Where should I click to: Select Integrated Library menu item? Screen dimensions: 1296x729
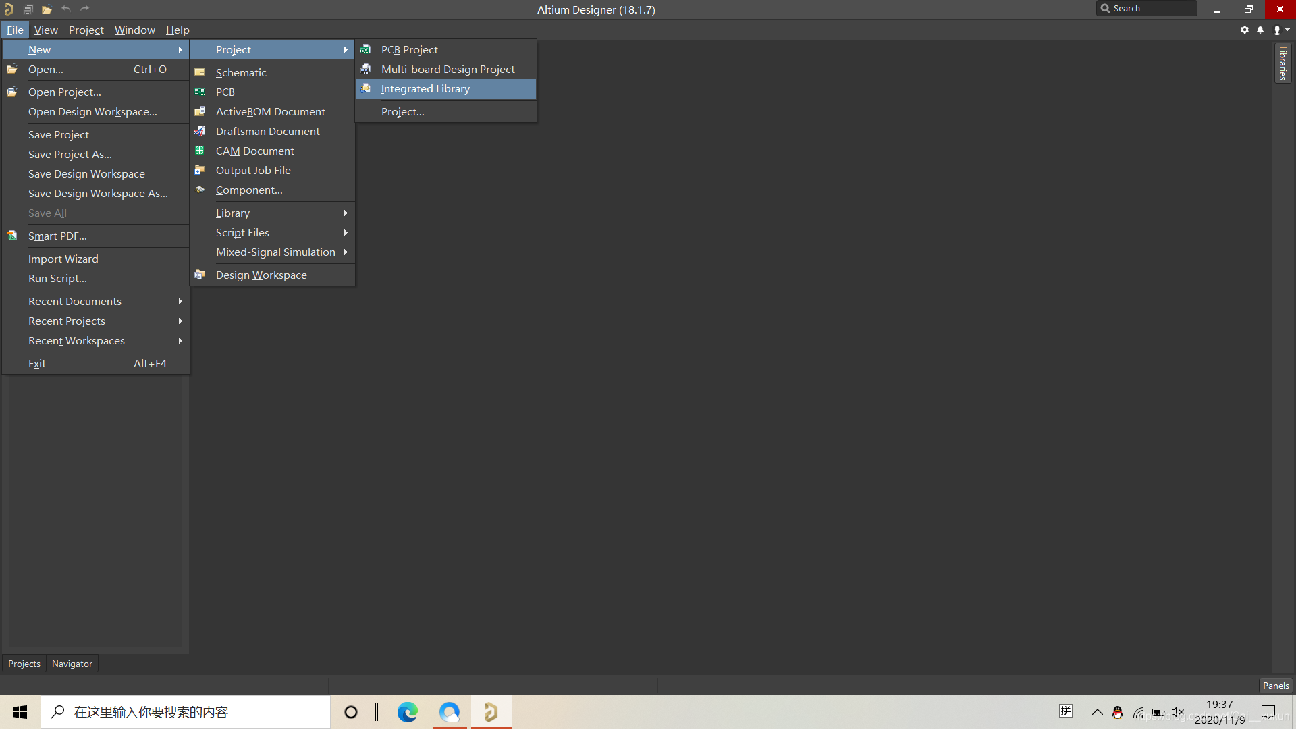point(425,88)
